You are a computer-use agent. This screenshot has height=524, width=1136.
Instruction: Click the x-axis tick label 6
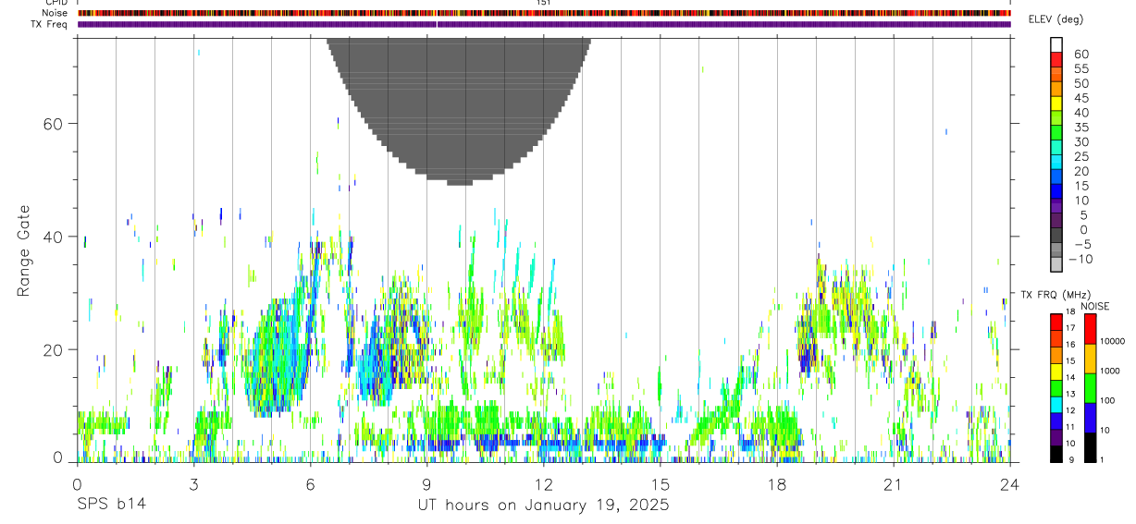coord(310,483)
